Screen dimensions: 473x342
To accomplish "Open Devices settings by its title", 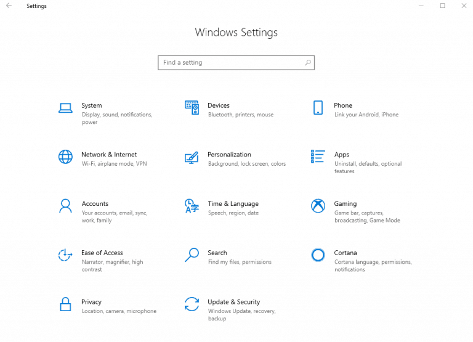I will (219, 105).
